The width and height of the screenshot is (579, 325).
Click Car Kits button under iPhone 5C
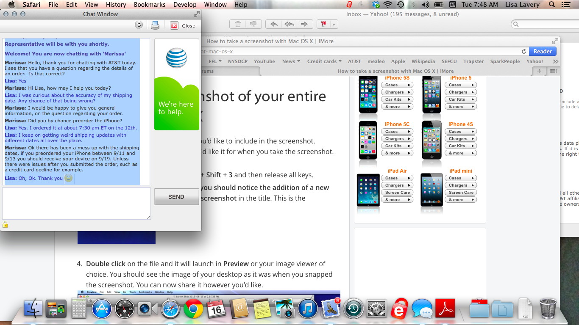(397, 146)
